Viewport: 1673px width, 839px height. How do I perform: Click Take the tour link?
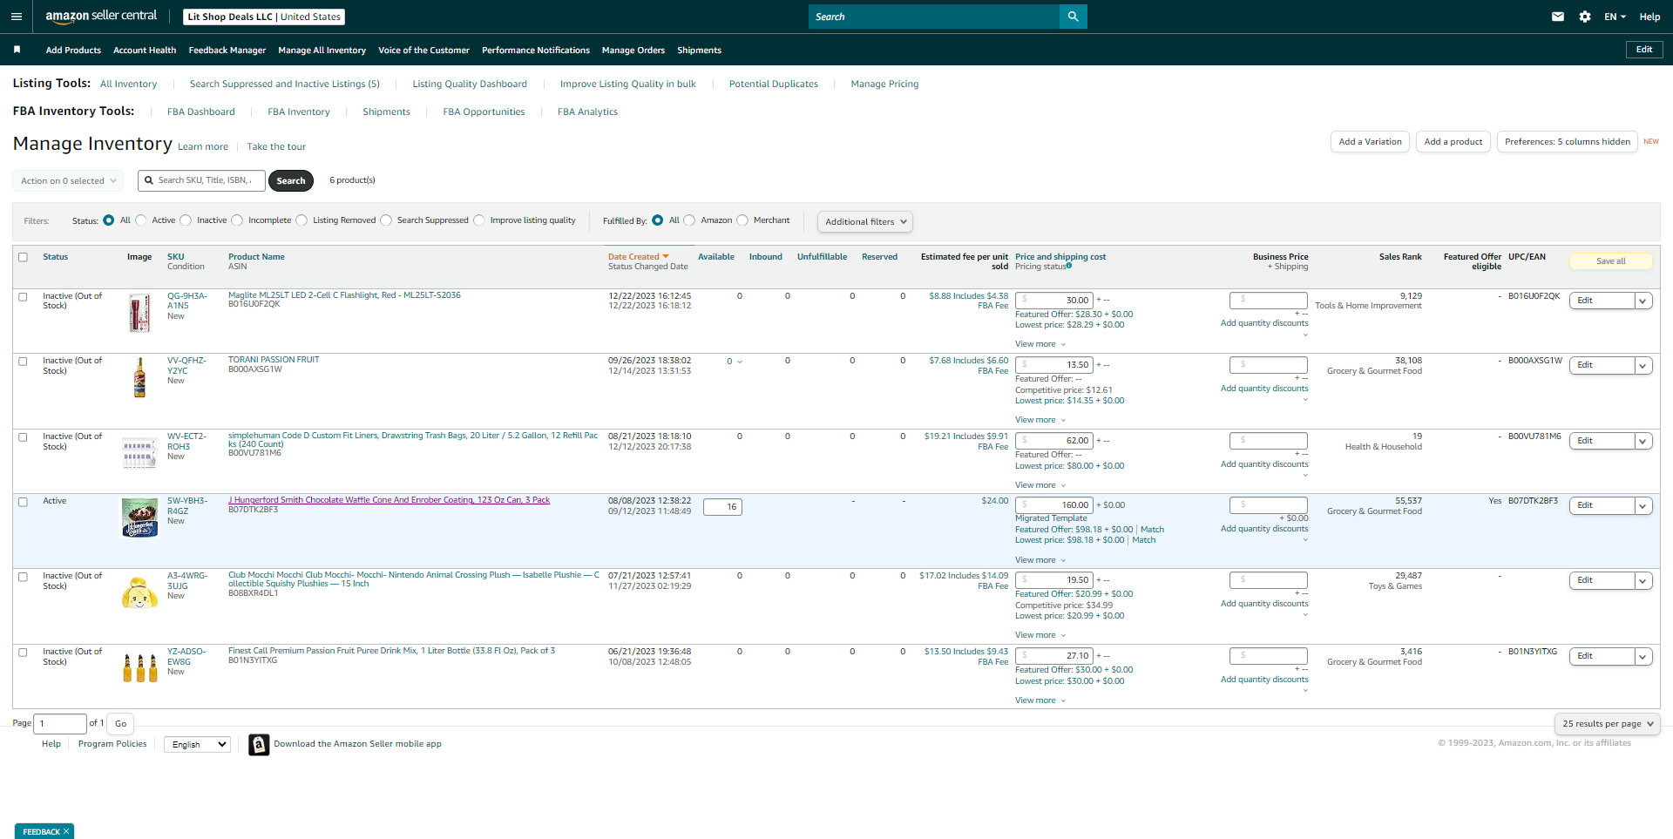276,146
